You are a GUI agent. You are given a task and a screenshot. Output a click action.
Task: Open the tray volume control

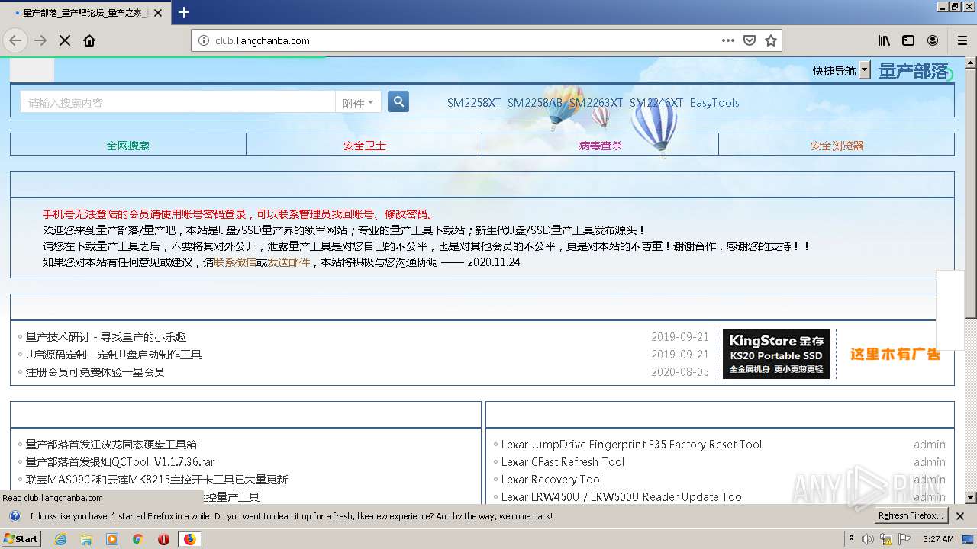(x=869, y=539)
